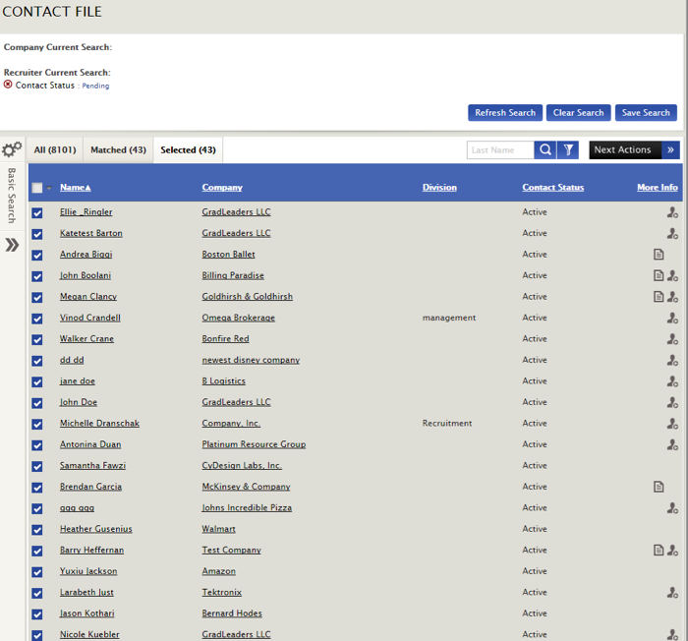Open the Basic Search side tab
This screenshot has width=688, height=641.
12,196
